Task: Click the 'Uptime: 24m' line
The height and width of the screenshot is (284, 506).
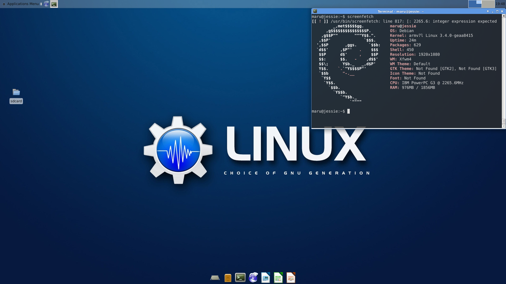Action: pyautogui.click(x=403, y=40)
